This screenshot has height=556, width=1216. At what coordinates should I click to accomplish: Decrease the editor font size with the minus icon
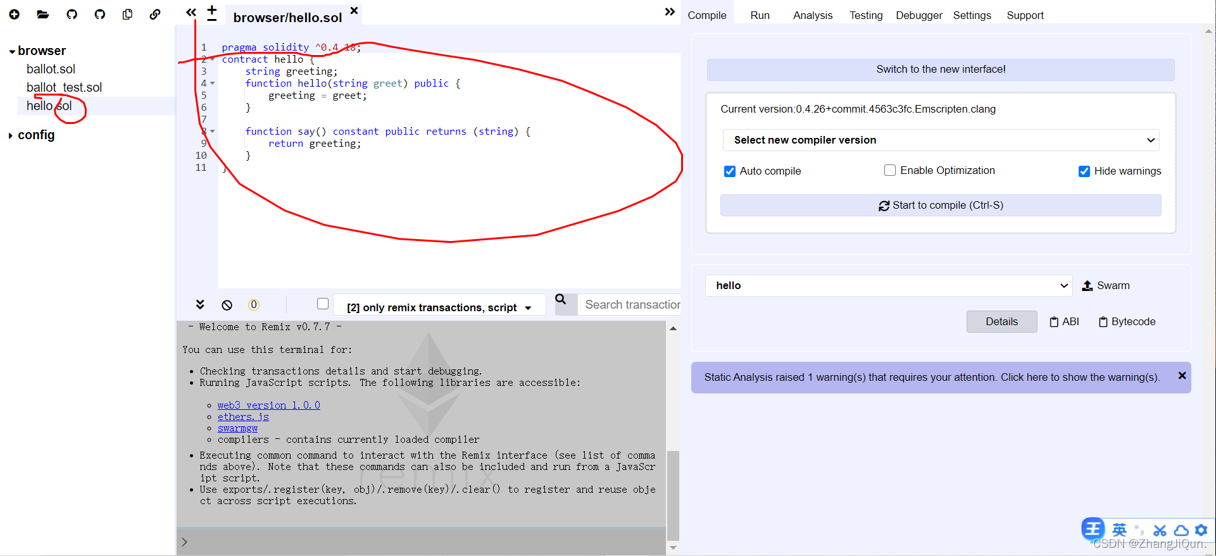[212, 20]
